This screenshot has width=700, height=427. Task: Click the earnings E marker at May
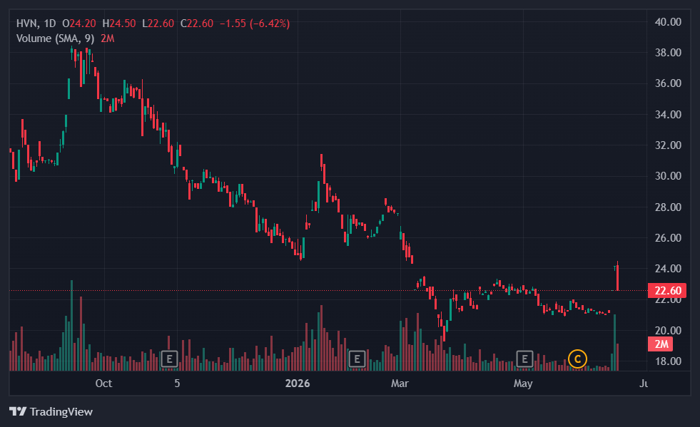(524, 359)
